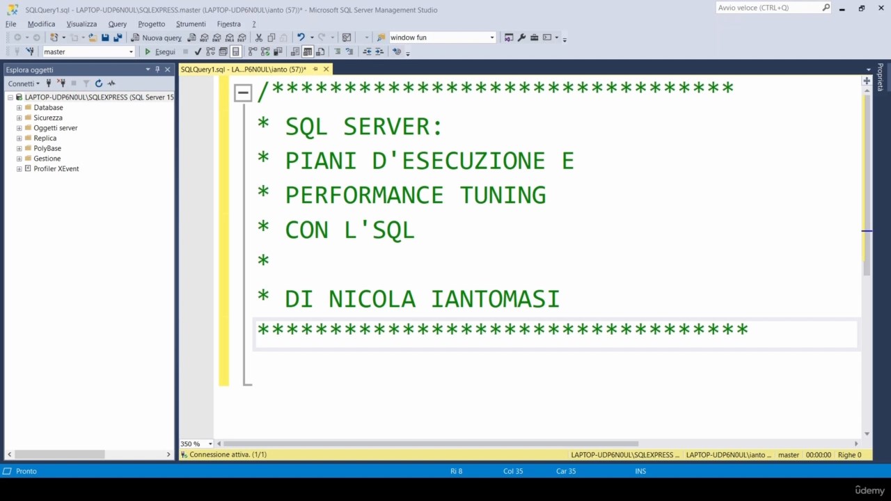
Task: Click the MDX query icon
Action: click(205, 38)
